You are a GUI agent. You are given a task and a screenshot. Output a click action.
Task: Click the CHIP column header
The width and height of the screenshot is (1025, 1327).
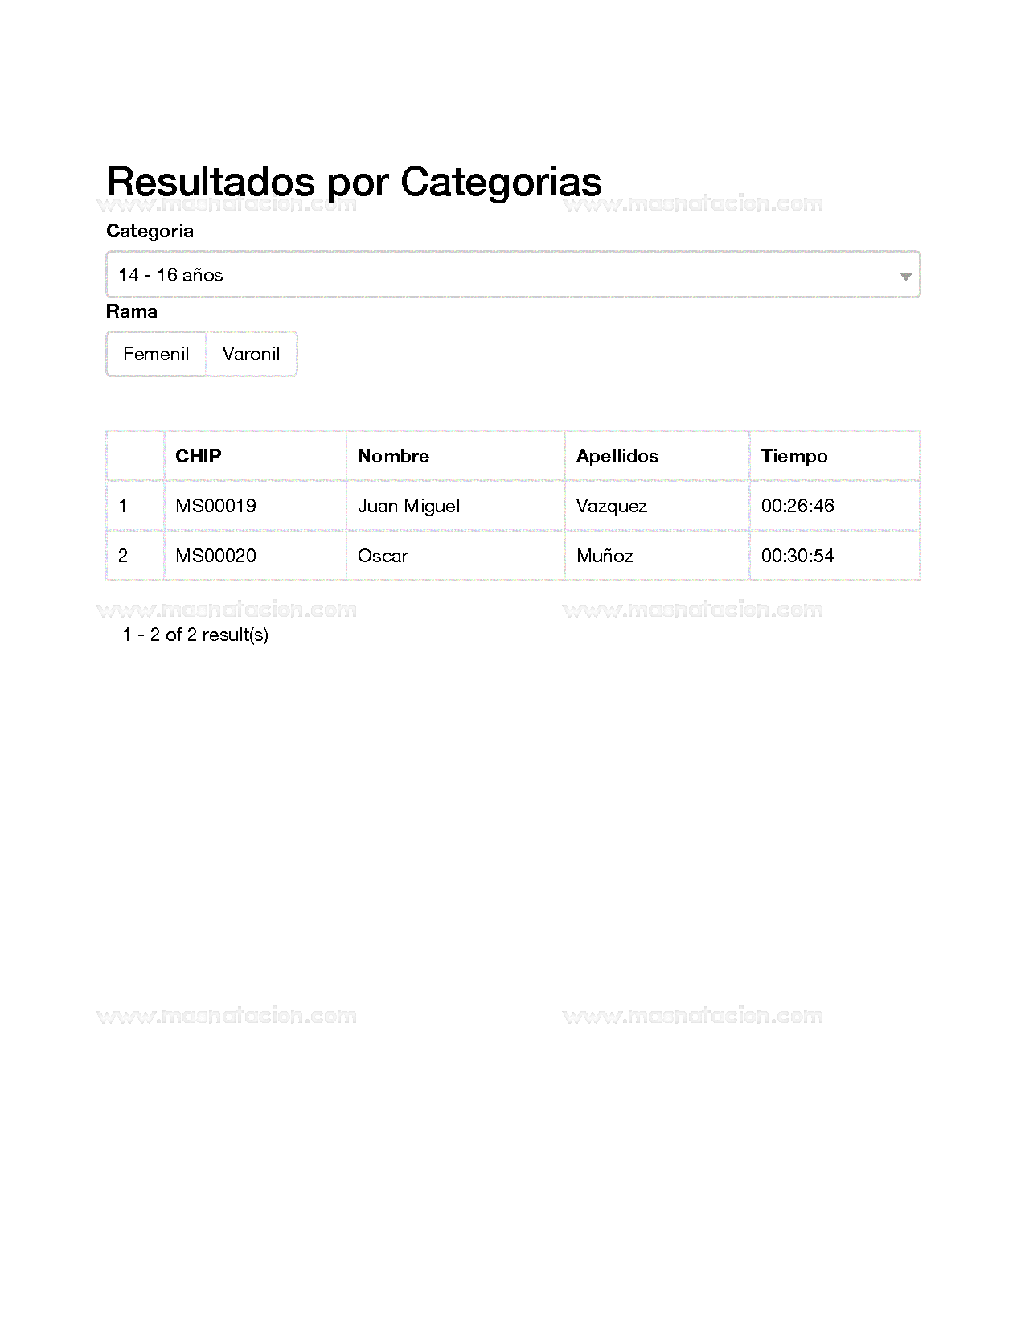click(x=198, y=456)
